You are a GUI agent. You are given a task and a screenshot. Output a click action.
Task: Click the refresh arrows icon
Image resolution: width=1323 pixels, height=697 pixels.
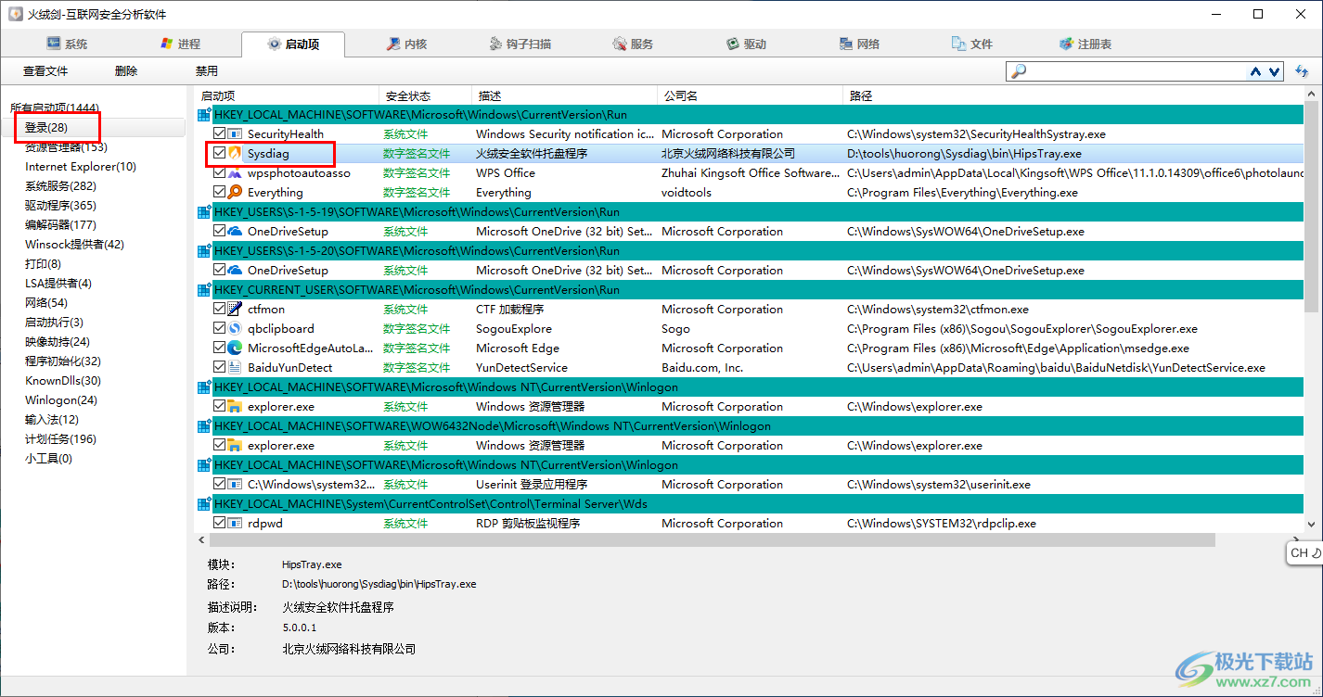(x=1302, y=71)
